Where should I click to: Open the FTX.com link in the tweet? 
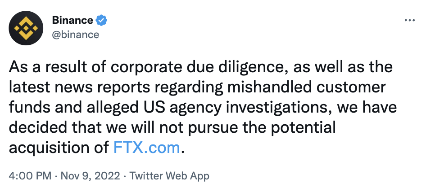point(147,148)
